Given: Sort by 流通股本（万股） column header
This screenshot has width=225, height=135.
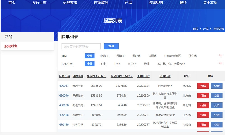Looking at the screenshot, I should click(122, 76).
